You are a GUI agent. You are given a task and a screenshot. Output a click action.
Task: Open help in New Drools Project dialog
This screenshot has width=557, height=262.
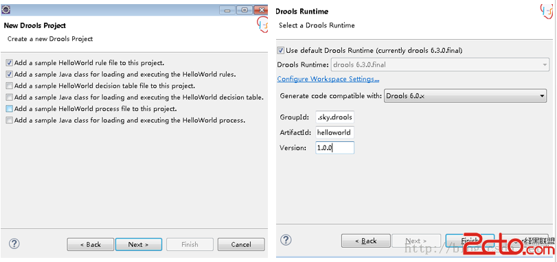coord(14,243)
